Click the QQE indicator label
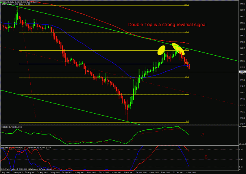Screen dimensions: 246x174 pos(11,127)
